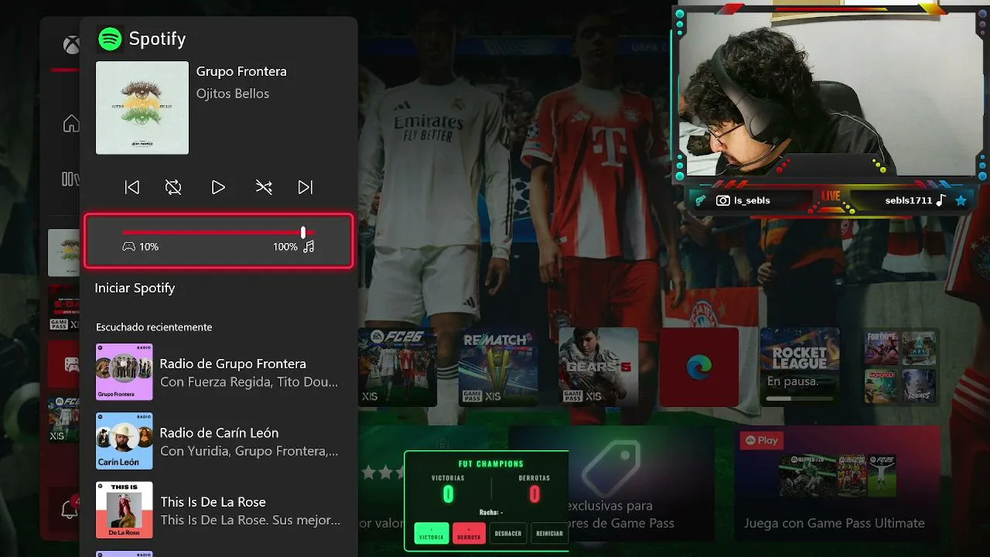The image size is (990, 557).
Task: Toggle shuffle in Spotify
Action: pos(264,187)
